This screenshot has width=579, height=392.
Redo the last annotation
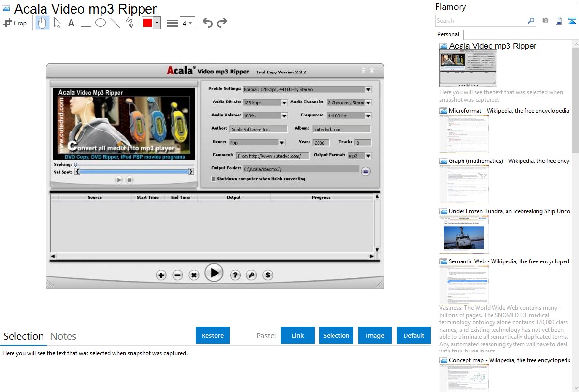pos(222,23)
